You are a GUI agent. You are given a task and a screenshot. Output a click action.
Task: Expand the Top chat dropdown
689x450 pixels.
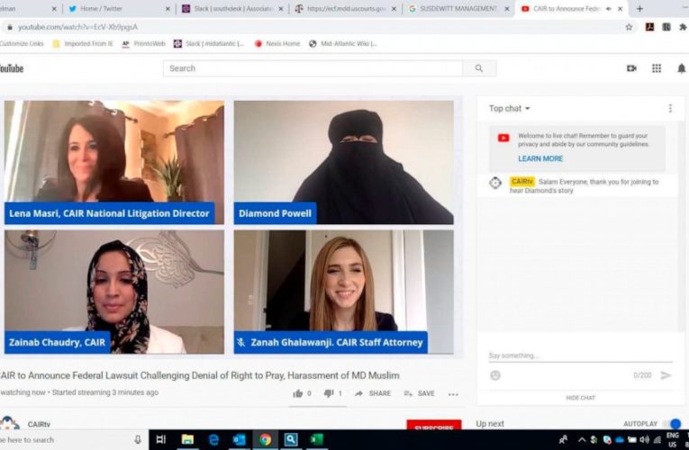click(x=510, y=109)
